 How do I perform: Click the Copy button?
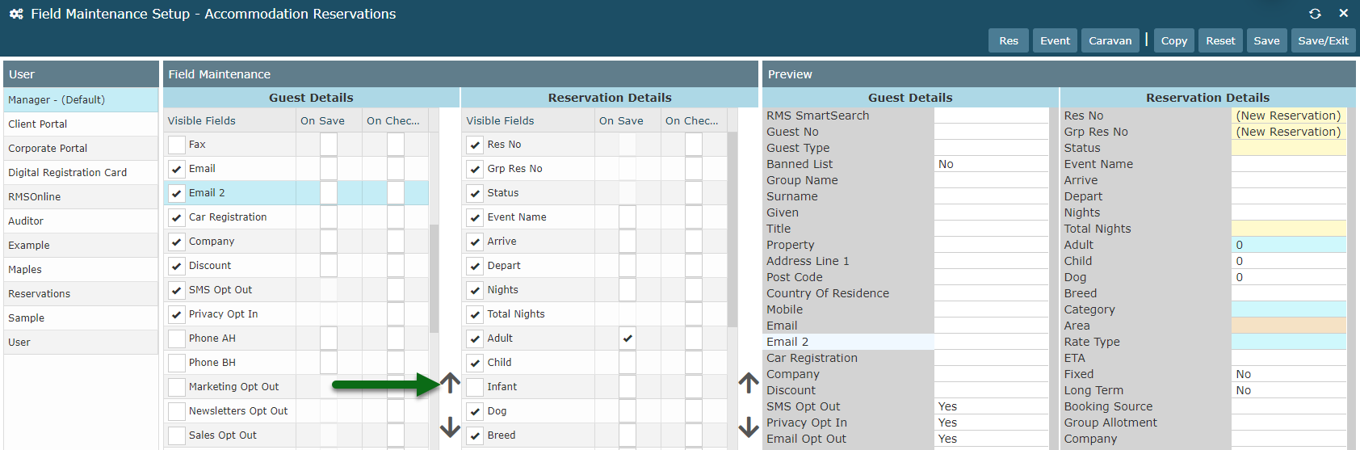(1174, 40)
